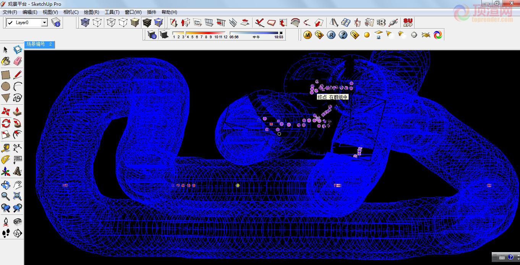
Task: Expand the Layer0 layer dropdown
Action: (x=44, y=23)
